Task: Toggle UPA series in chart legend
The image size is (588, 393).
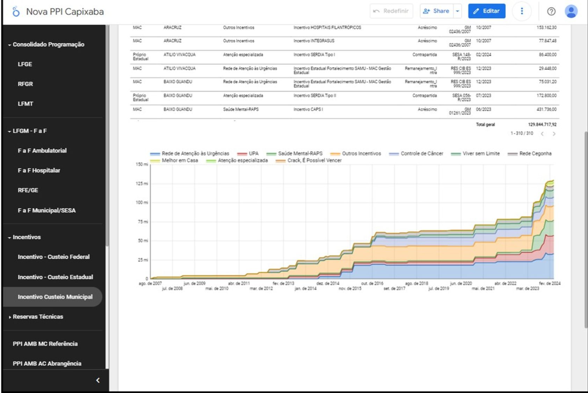Action: (x=253, y=153)
